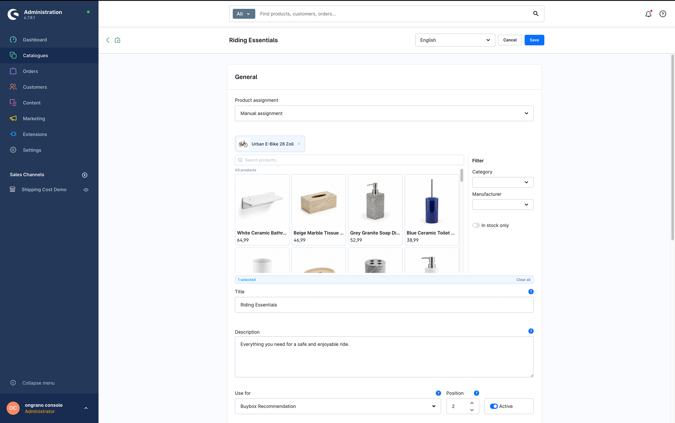Click the Collapse menu arrow icon
This screenshot has height=423, width=675.
point(13,383)
